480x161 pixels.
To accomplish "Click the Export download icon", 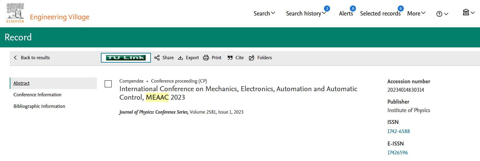I will (180, 58).
